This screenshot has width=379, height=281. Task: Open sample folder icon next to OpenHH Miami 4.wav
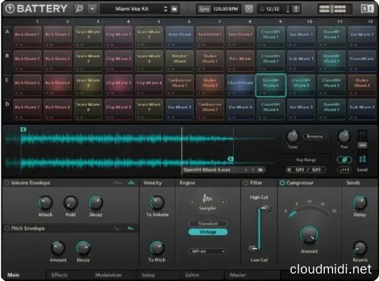click(260, 170)
